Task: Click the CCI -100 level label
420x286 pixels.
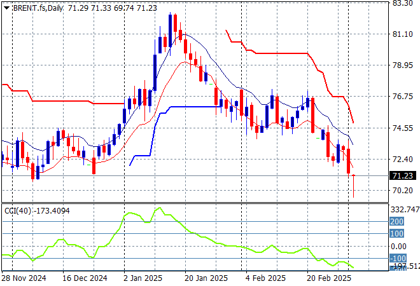Action: pyautogui.click(x=397, y=259)
